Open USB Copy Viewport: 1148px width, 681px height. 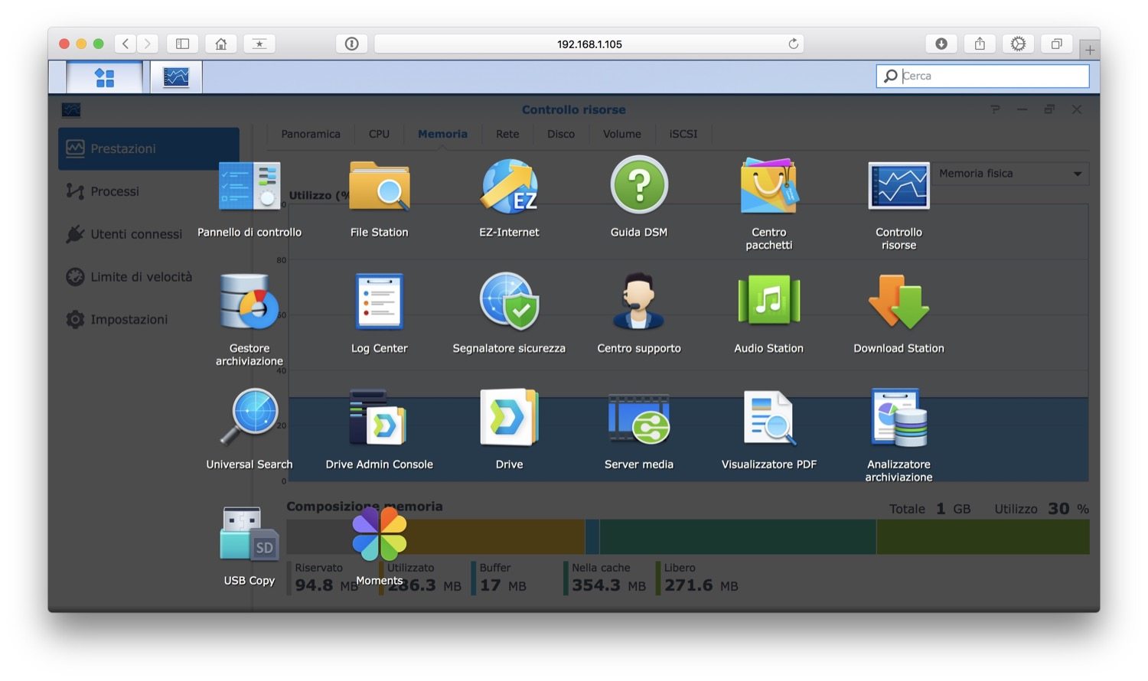pyautogui.click(x=249, y=533)
